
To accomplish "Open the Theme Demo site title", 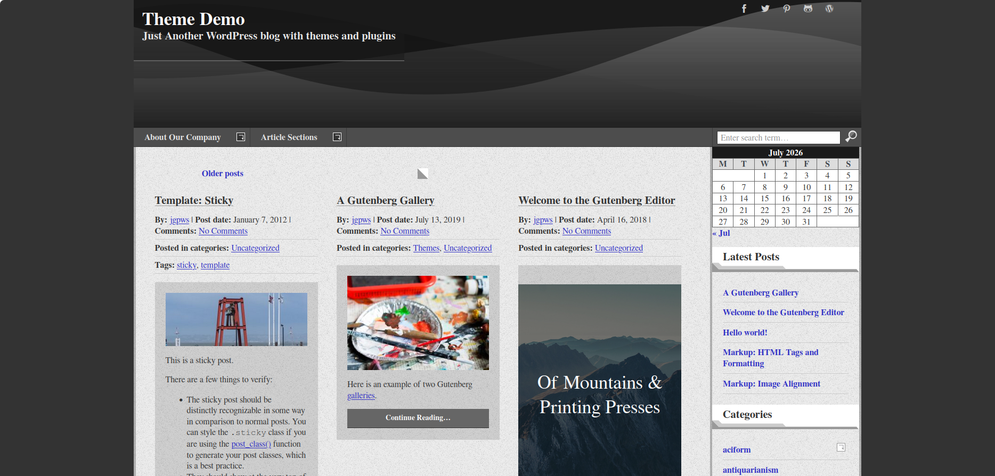I will coord(193,19).
